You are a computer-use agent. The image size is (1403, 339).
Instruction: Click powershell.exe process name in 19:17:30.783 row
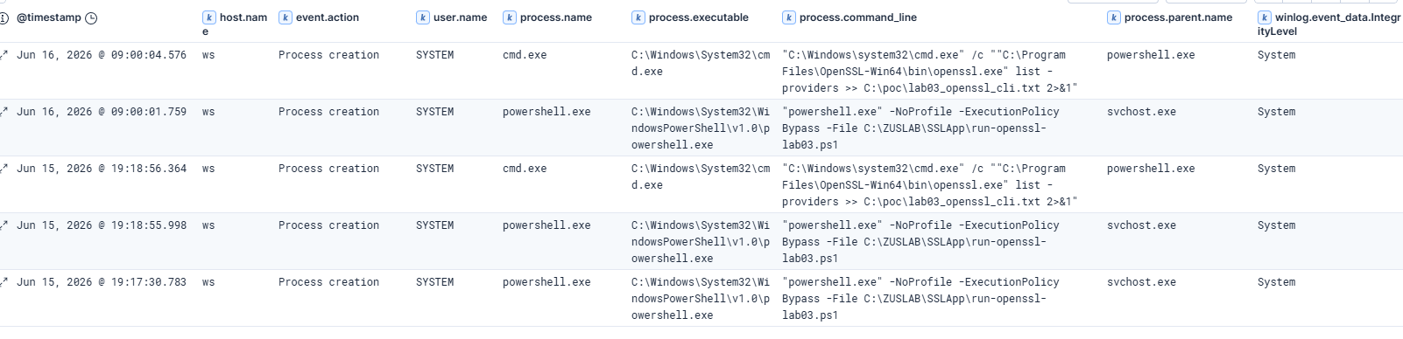546,282
